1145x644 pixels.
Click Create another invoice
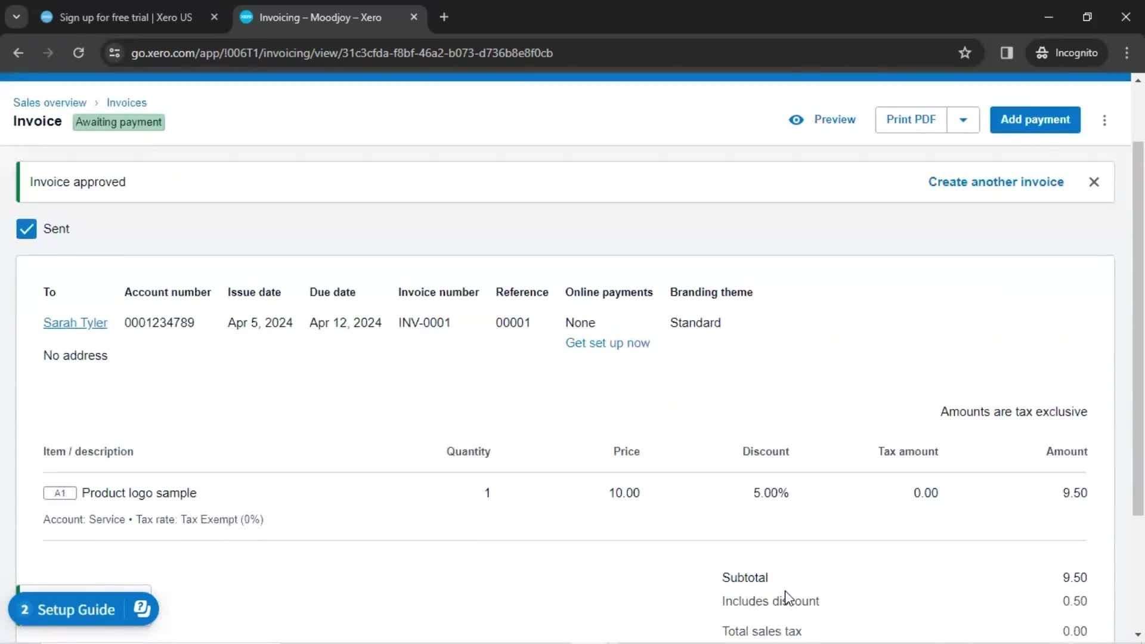(x=995, y=182)
